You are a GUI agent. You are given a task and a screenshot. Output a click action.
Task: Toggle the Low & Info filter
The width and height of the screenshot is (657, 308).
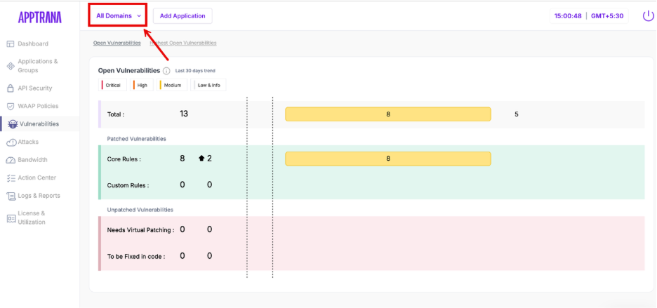tap(208, 86)
